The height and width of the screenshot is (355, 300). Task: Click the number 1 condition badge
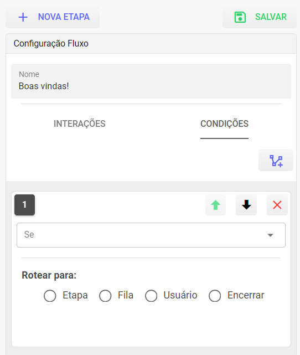(25, 205)
